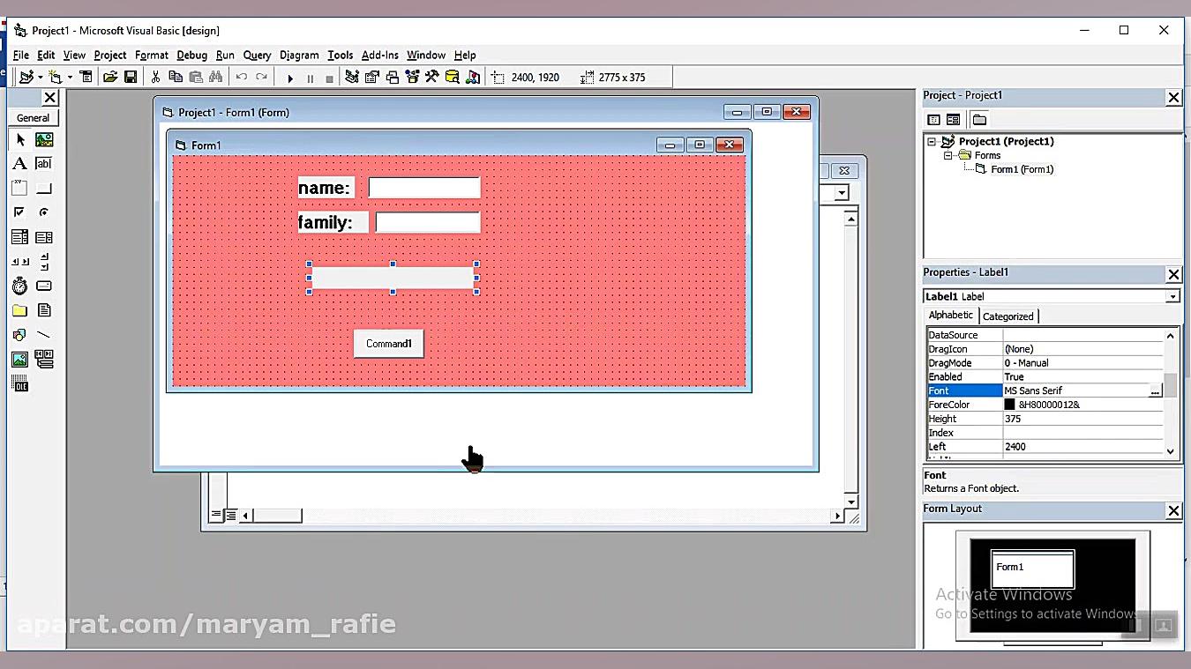This screenshot has width=1191, height=669.
Task: Choose the CheckBox control tool
Action: (19, 212)
